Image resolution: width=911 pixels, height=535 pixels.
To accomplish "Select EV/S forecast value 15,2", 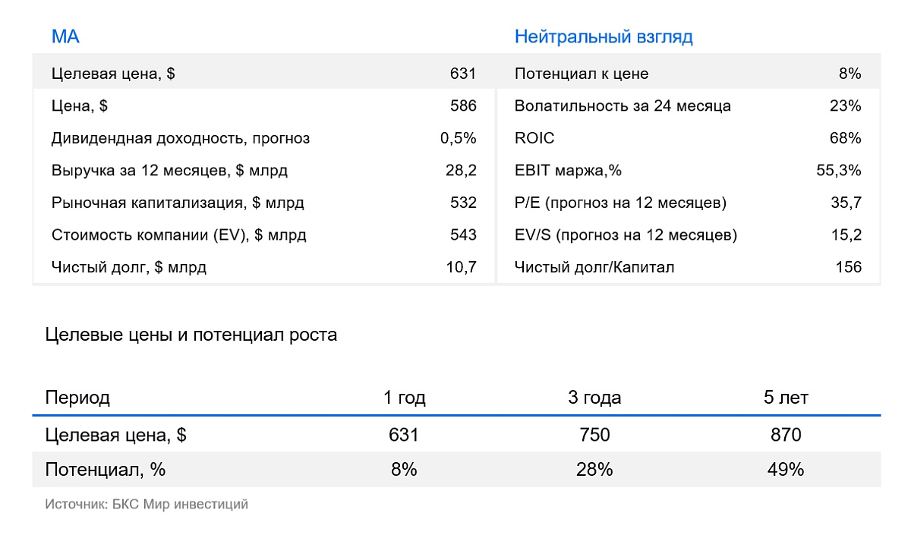I will (x=846, y=235).
